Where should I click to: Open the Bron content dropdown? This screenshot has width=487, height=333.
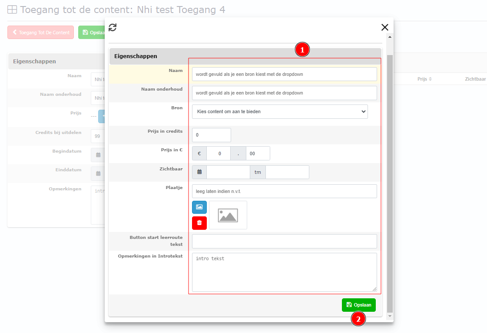coord(280,111)
